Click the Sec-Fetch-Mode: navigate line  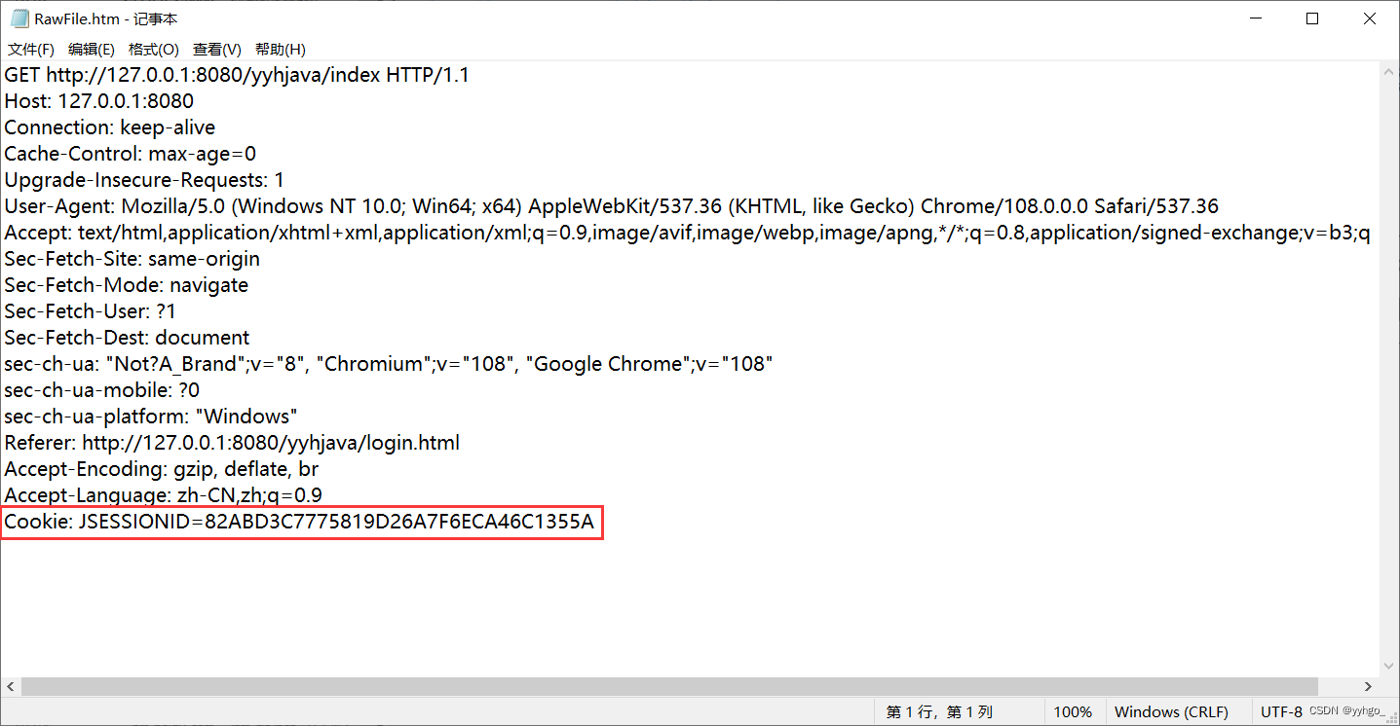pyautogui.click(x=127, y=285)
